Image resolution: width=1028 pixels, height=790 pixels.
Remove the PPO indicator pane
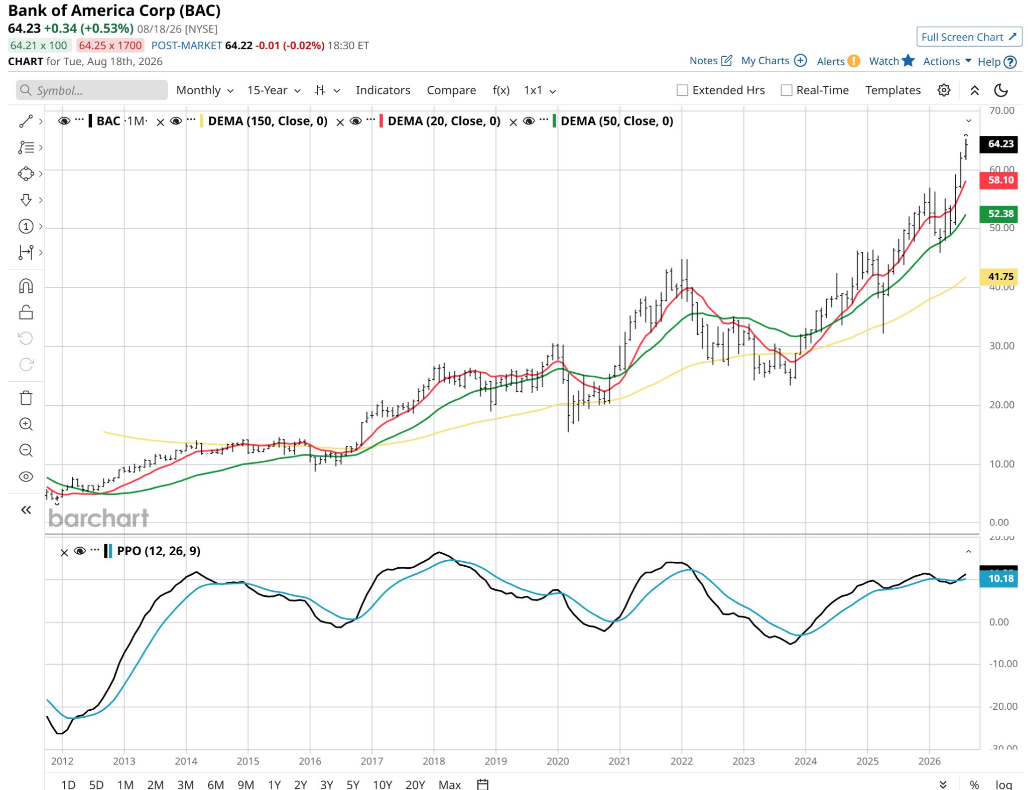[x=64, y=553]
